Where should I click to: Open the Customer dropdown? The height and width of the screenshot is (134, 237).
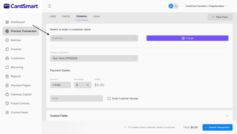(94, 38)
